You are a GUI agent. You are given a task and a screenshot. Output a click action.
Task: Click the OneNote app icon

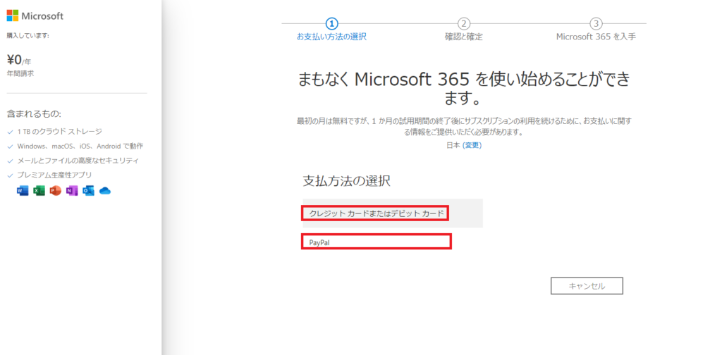[x=72, y=190]
